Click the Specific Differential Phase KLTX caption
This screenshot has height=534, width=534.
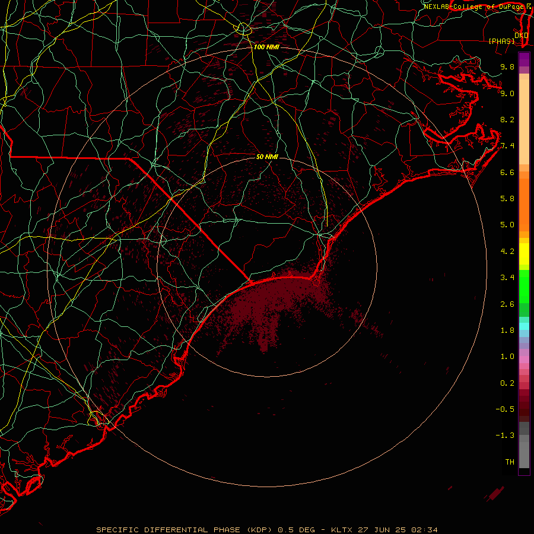[266, 530]
